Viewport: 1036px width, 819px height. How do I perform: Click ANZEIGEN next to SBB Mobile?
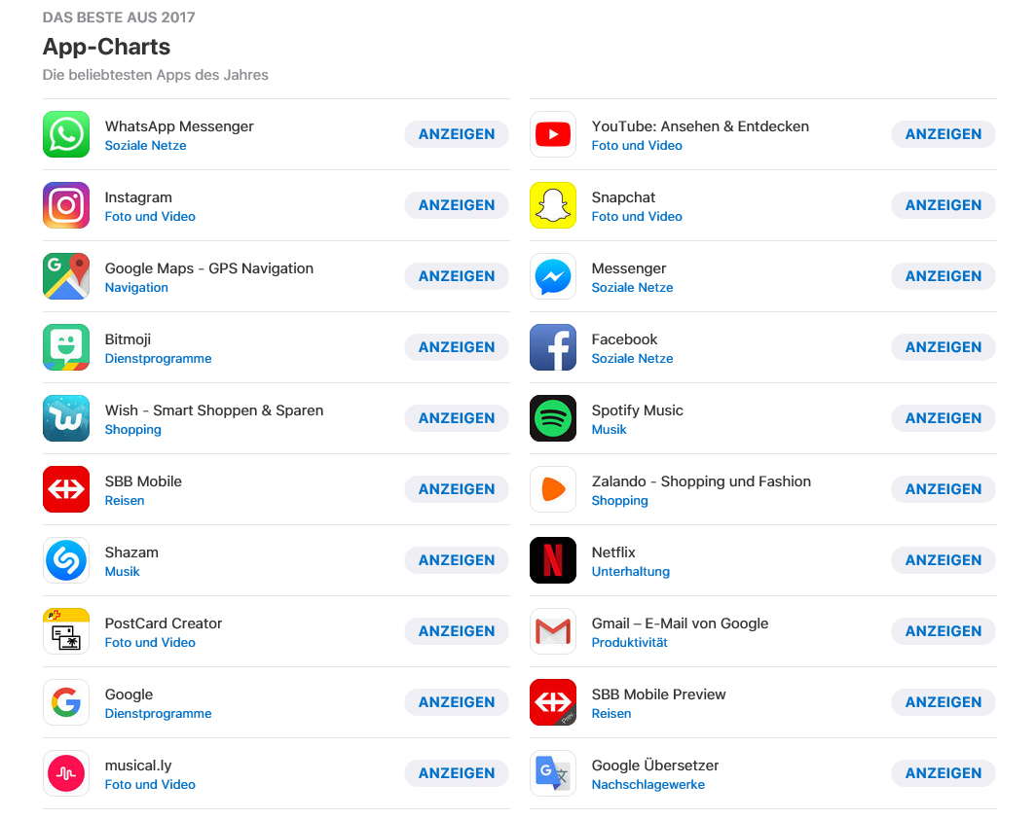pyautogui.click(x=457, y=489)
